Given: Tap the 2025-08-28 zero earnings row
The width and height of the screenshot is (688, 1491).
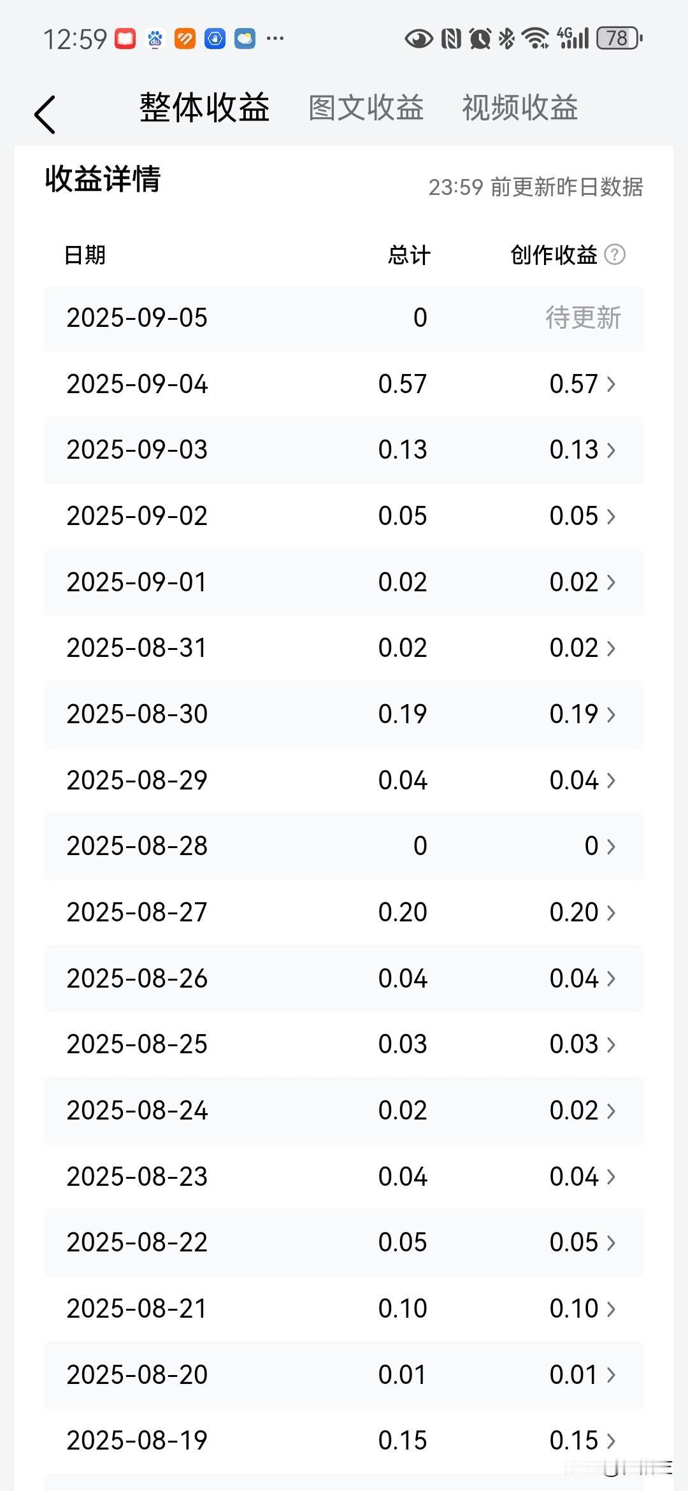Looking at the screenshot, I should click(344, 846).
